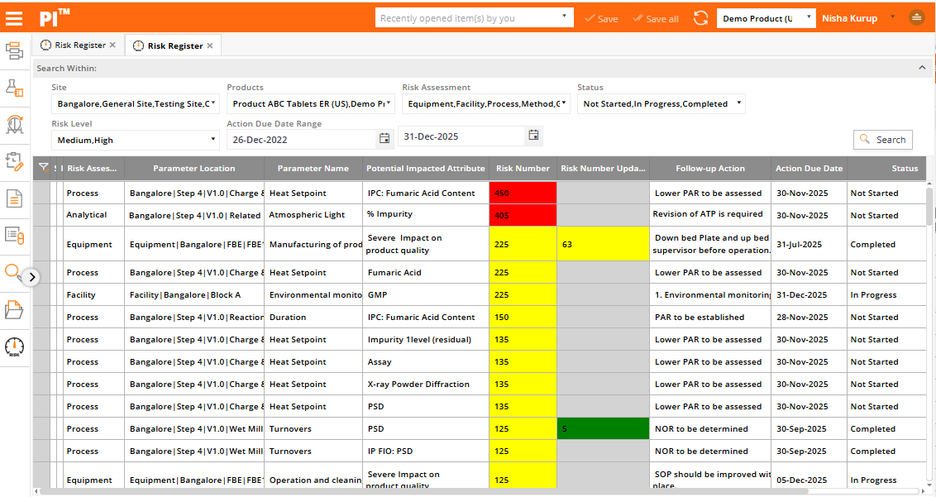Screen dimensions: 936x497
Task: Click the 'Atmospheric Light' parameter cell
Action: point(313,214)
